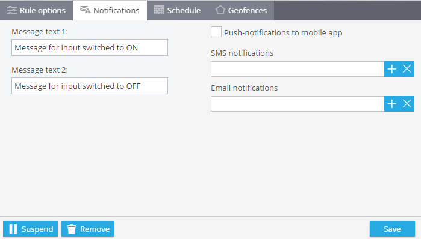Screen dimensions: 421x239
Task: Open the Rule options tab
Action: (36, 10)
